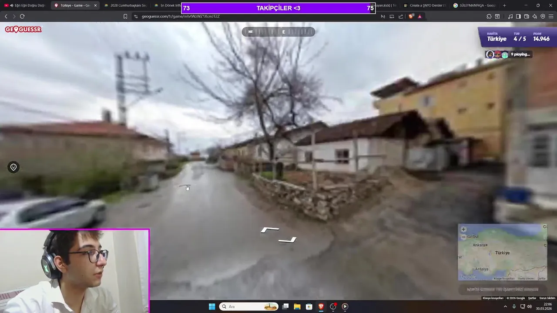Image resolution: width=557 pixels, height=313 pixels.
Task: Open Windows Start menu
Action: tap(212, 306)
